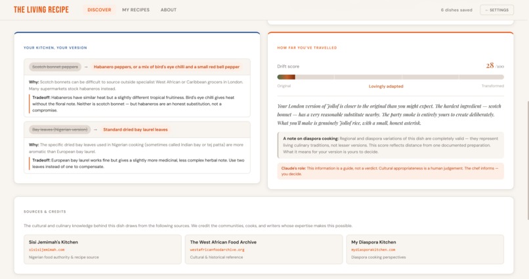The image size is (529, 279).
Task: Open the sisisijemimah.com link
Action: click(x=47, y=249)
